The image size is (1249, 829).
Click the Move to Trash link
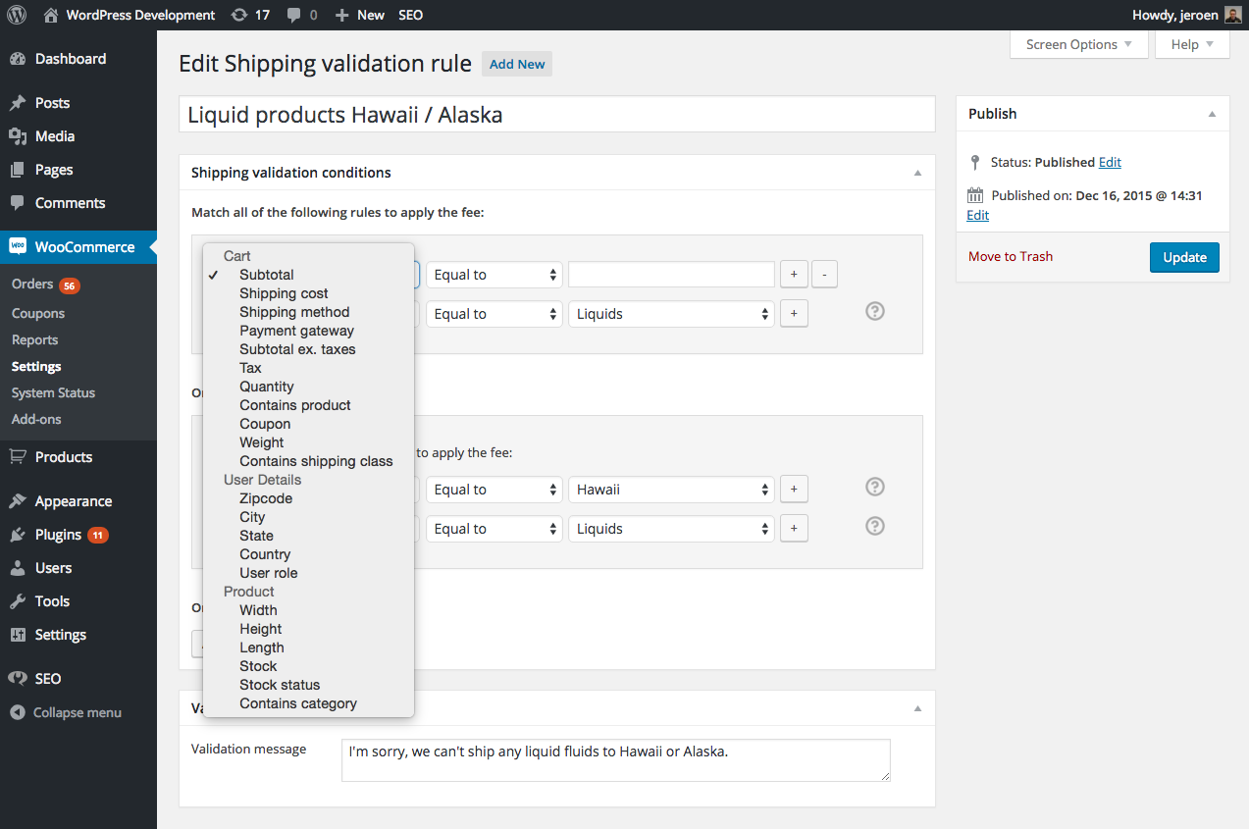(1010, 256)
